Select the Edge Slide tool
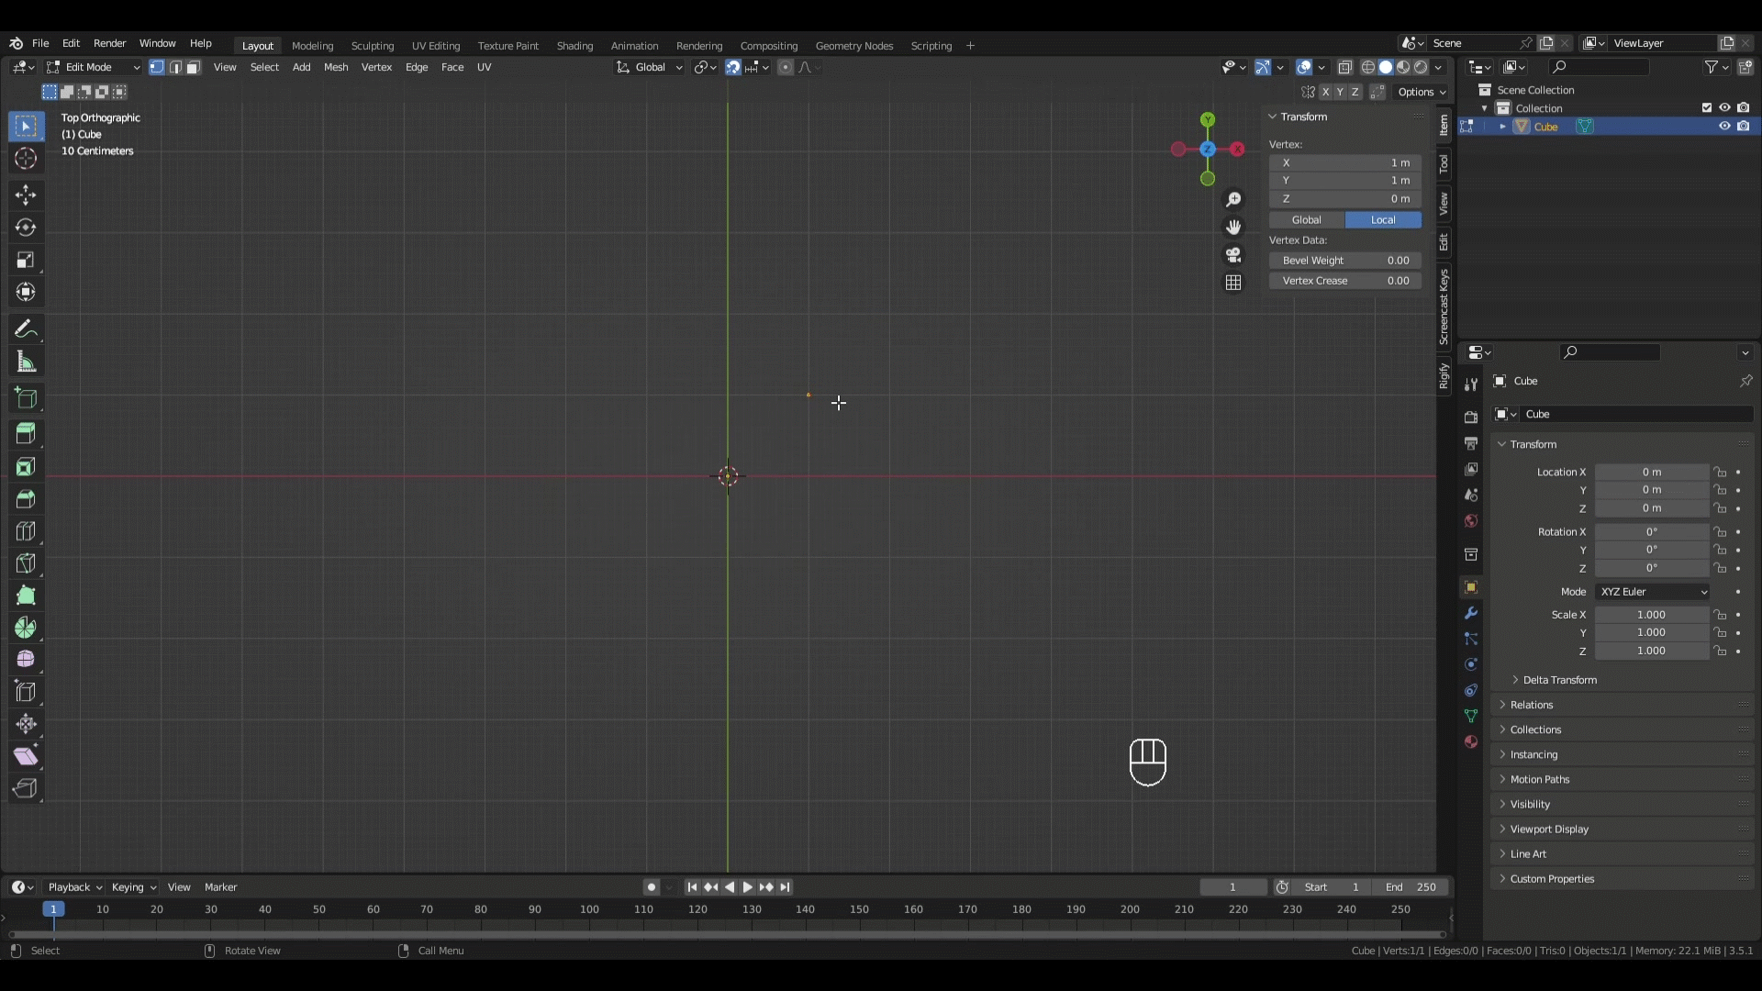Screen dimensions: 1762x991 [x=26, y=692]
